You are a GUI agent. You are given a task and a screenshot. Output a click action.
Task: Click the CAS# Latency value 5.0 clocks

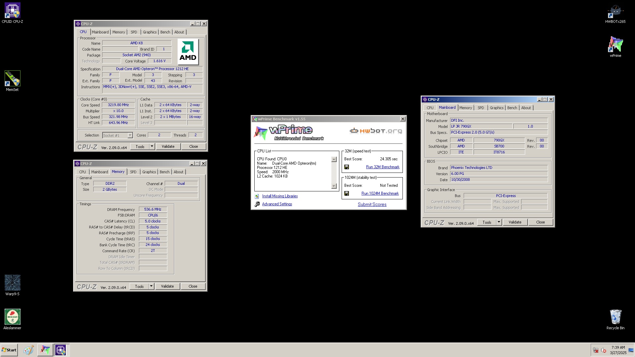pos(153,221)
